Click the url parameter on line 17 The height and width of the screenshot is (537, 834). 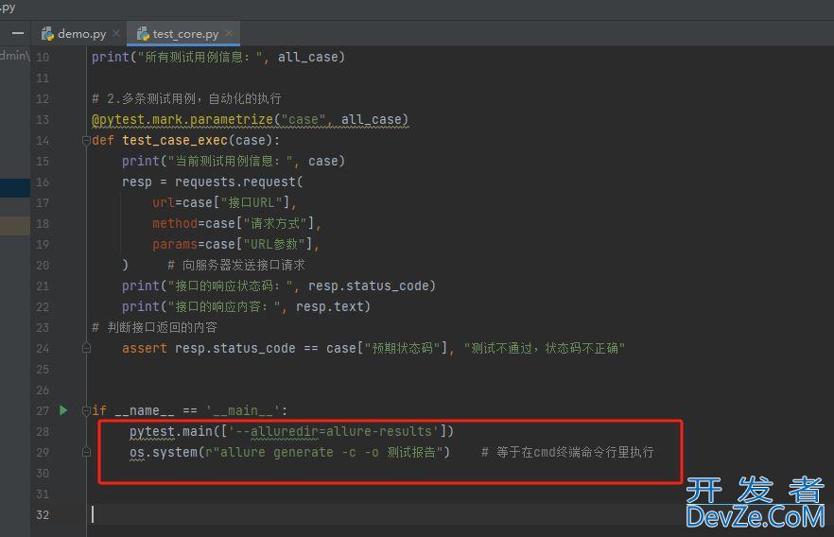pyautogui.click(x=164, y=202)
